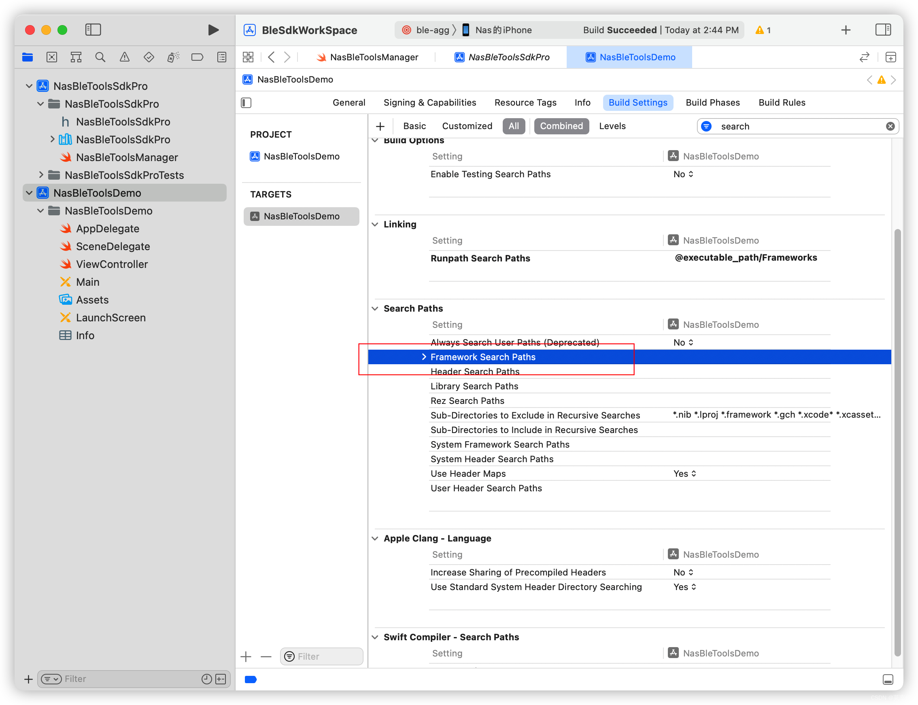Open Use Header Maps Yes dropdown
The image size is (918, 705).
tap(684, 474)
